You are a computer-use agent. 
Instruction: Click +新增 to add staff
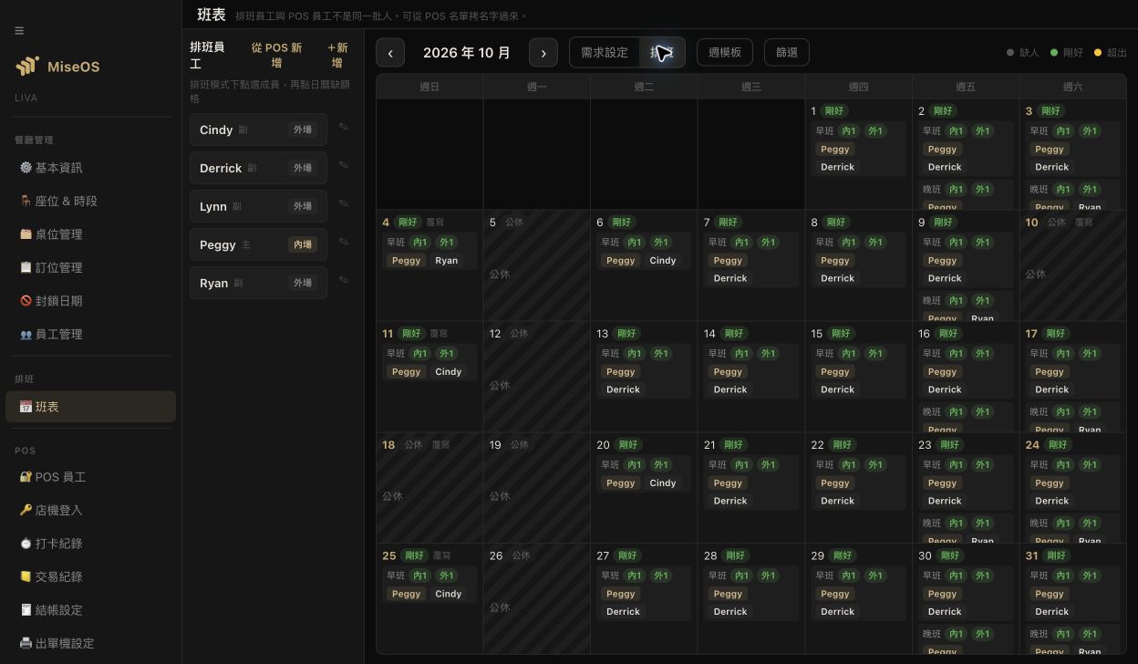(x=337, y=55)
